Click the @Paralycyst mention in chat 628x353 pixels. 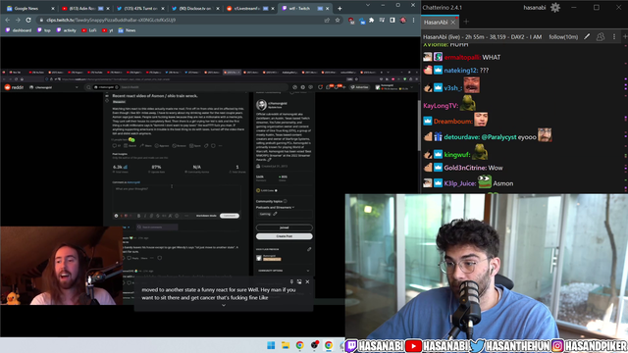point(498,137)
